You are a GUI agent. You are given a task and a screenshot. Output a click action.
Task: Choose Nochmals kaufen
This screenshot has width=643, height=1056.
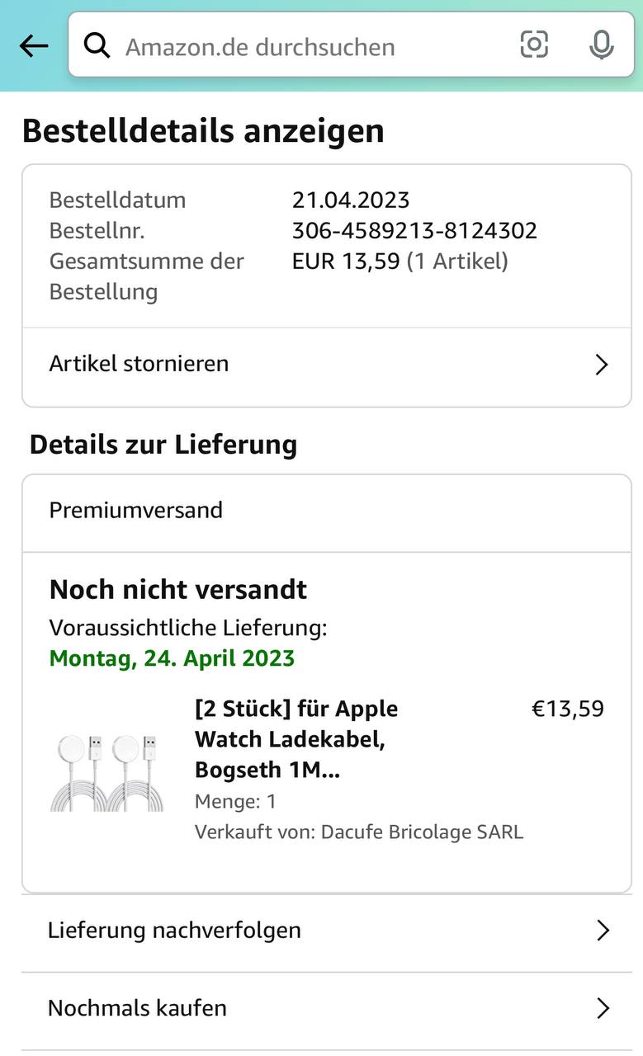pyautogui.click(x=137, y=1008)
